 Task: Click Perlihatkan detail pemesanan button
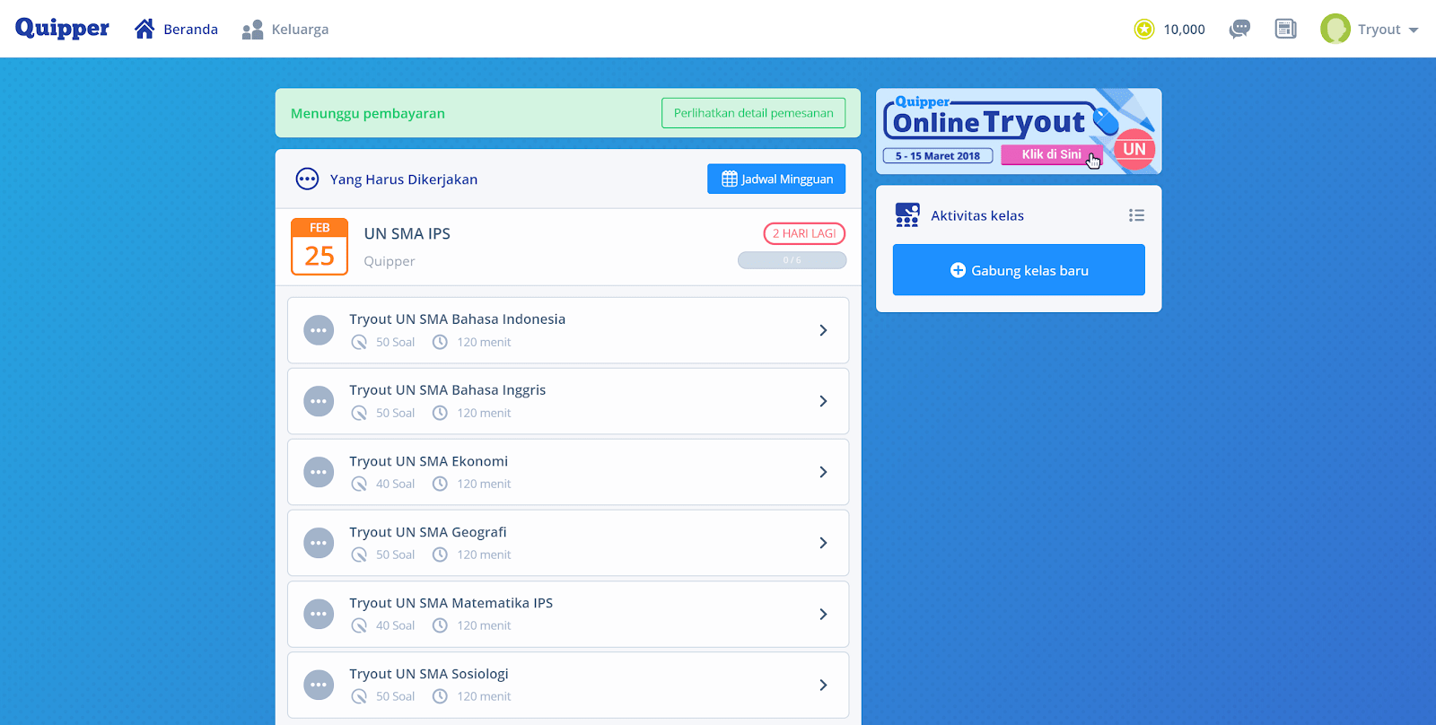pyautogui.click(x=753, y=113)
